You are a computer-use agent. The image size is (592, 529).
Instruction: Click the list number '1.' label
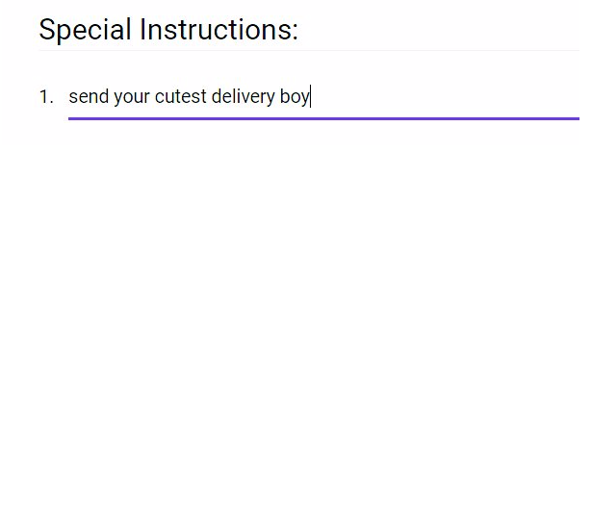[x=46, y=97]
